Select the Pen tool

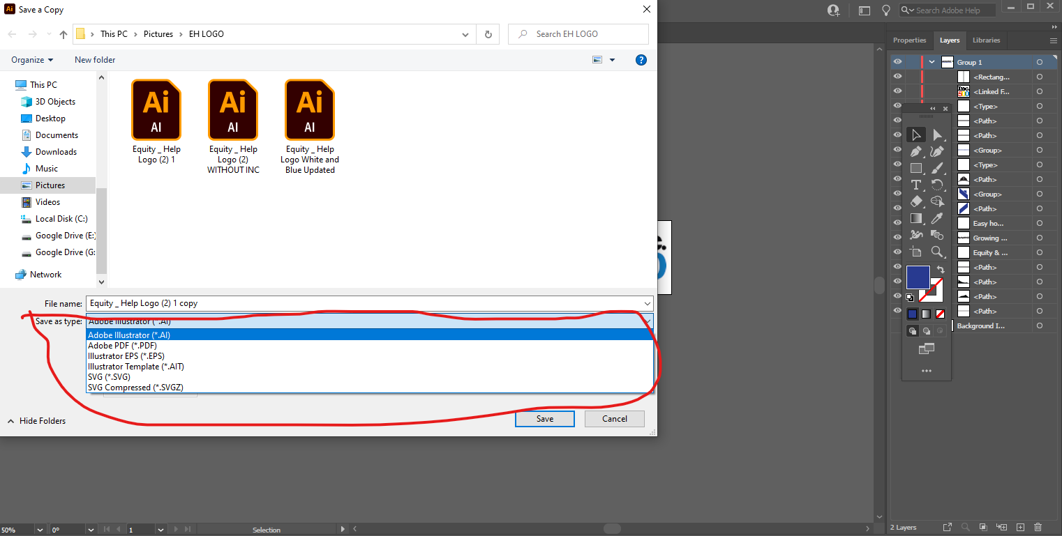pos(916,151)
